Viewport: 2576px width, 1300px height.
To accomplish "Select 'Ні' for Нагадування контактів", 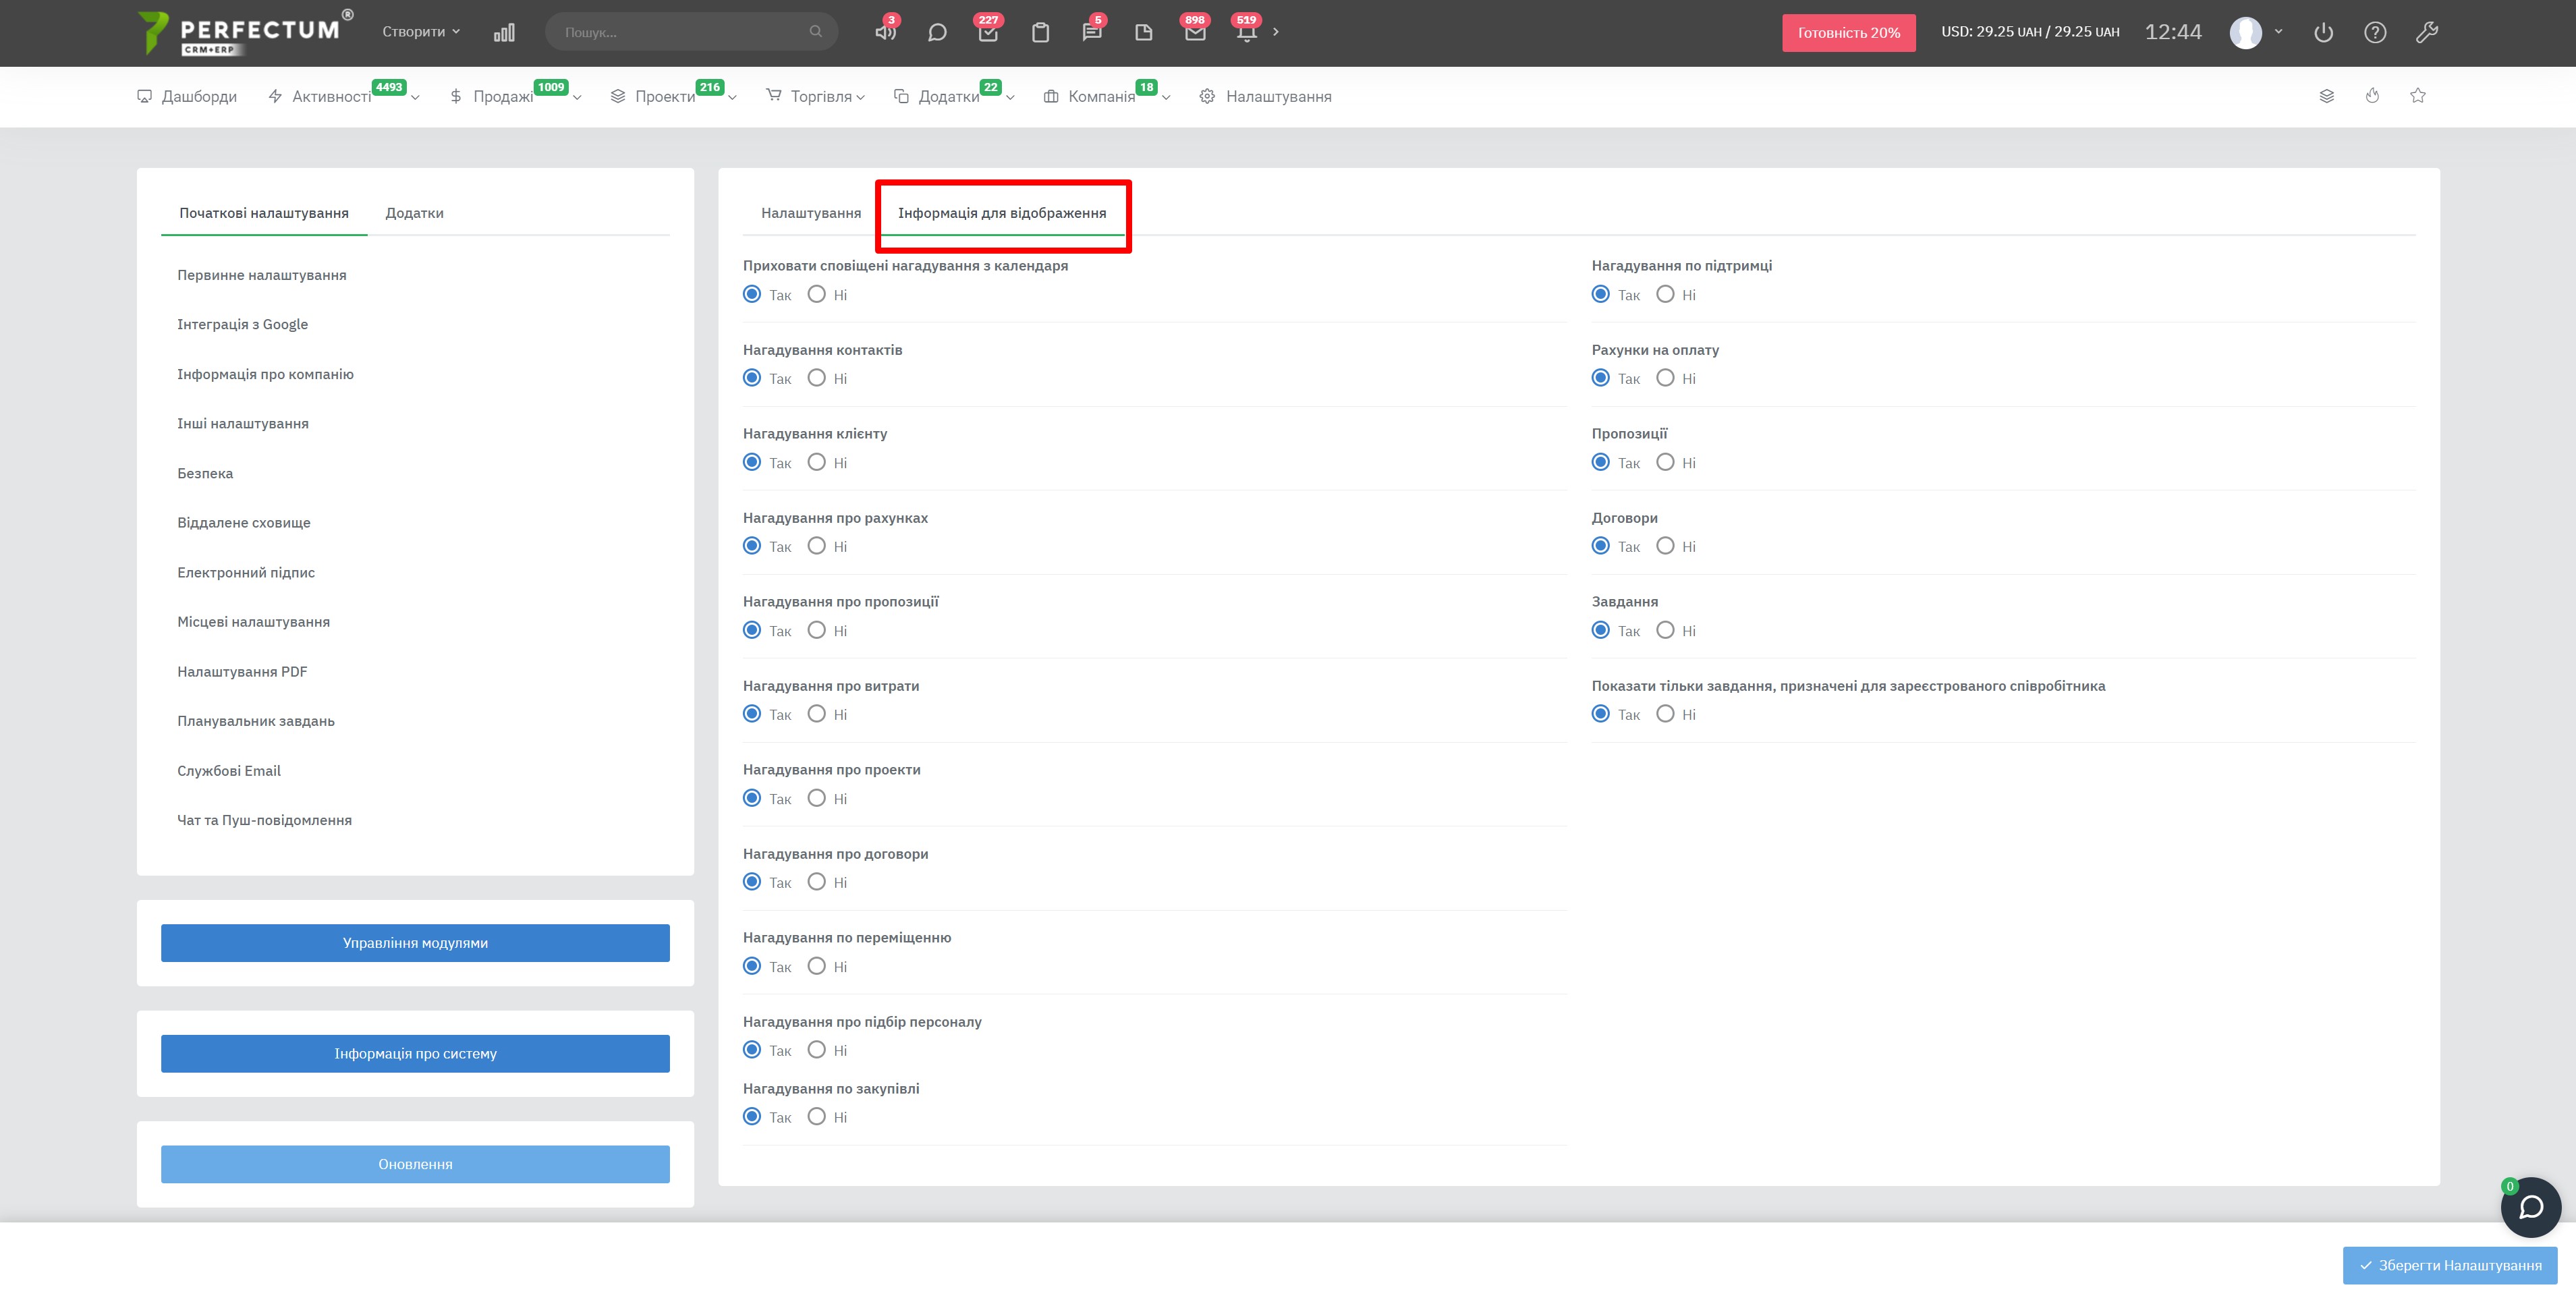I will coord(817,378).
